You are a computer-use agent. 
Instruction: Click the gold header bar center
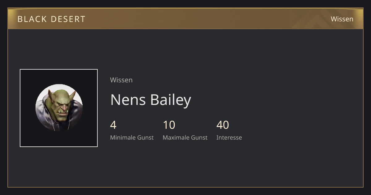185,19
